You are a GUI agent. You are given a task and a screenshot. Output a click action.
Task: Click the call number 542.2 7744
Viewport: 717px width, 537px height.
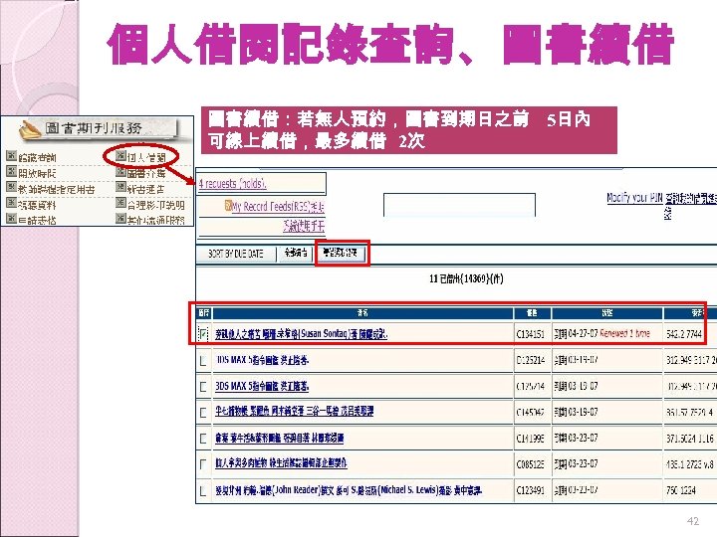[x=683, y=334]
